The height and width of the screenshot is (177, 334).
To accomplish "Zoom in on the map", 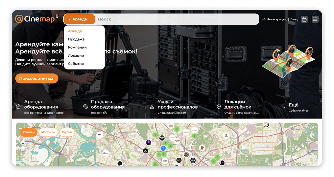I will pos(23,143).
